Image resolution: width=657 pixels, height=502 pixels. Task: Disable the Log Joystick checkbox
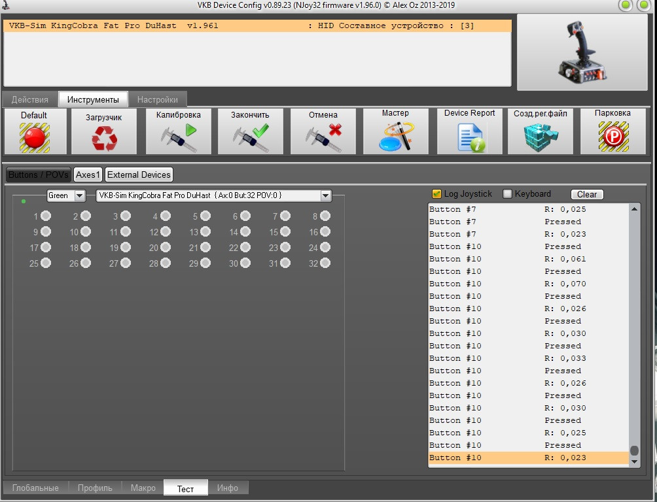tap(436, 194)
